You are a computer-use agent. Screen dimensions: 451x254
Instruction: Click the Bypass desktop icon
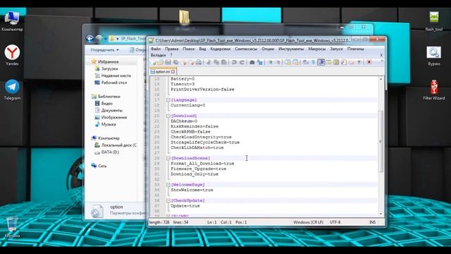[x=434, y=56]
